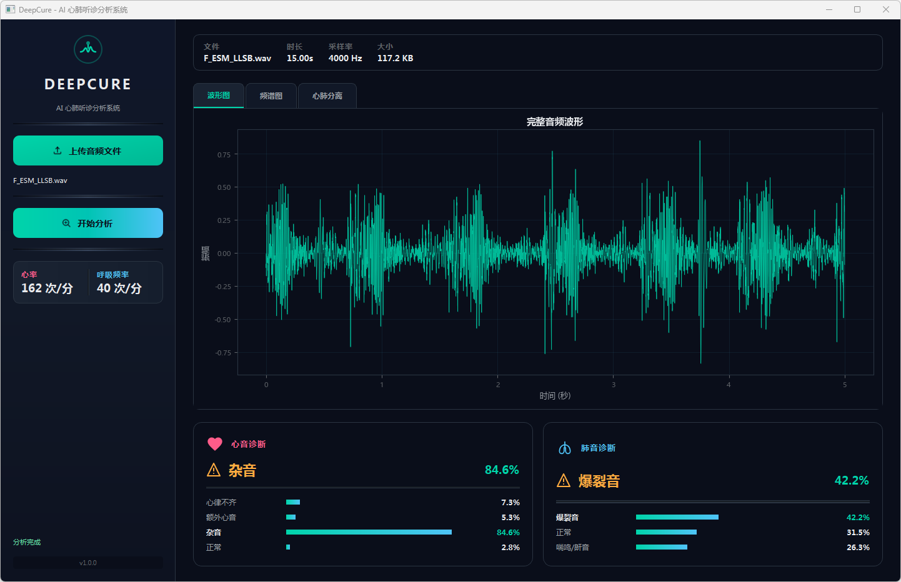
Task: Click the waveform plot titled 完整音频波形
Action: coord(555,252)
